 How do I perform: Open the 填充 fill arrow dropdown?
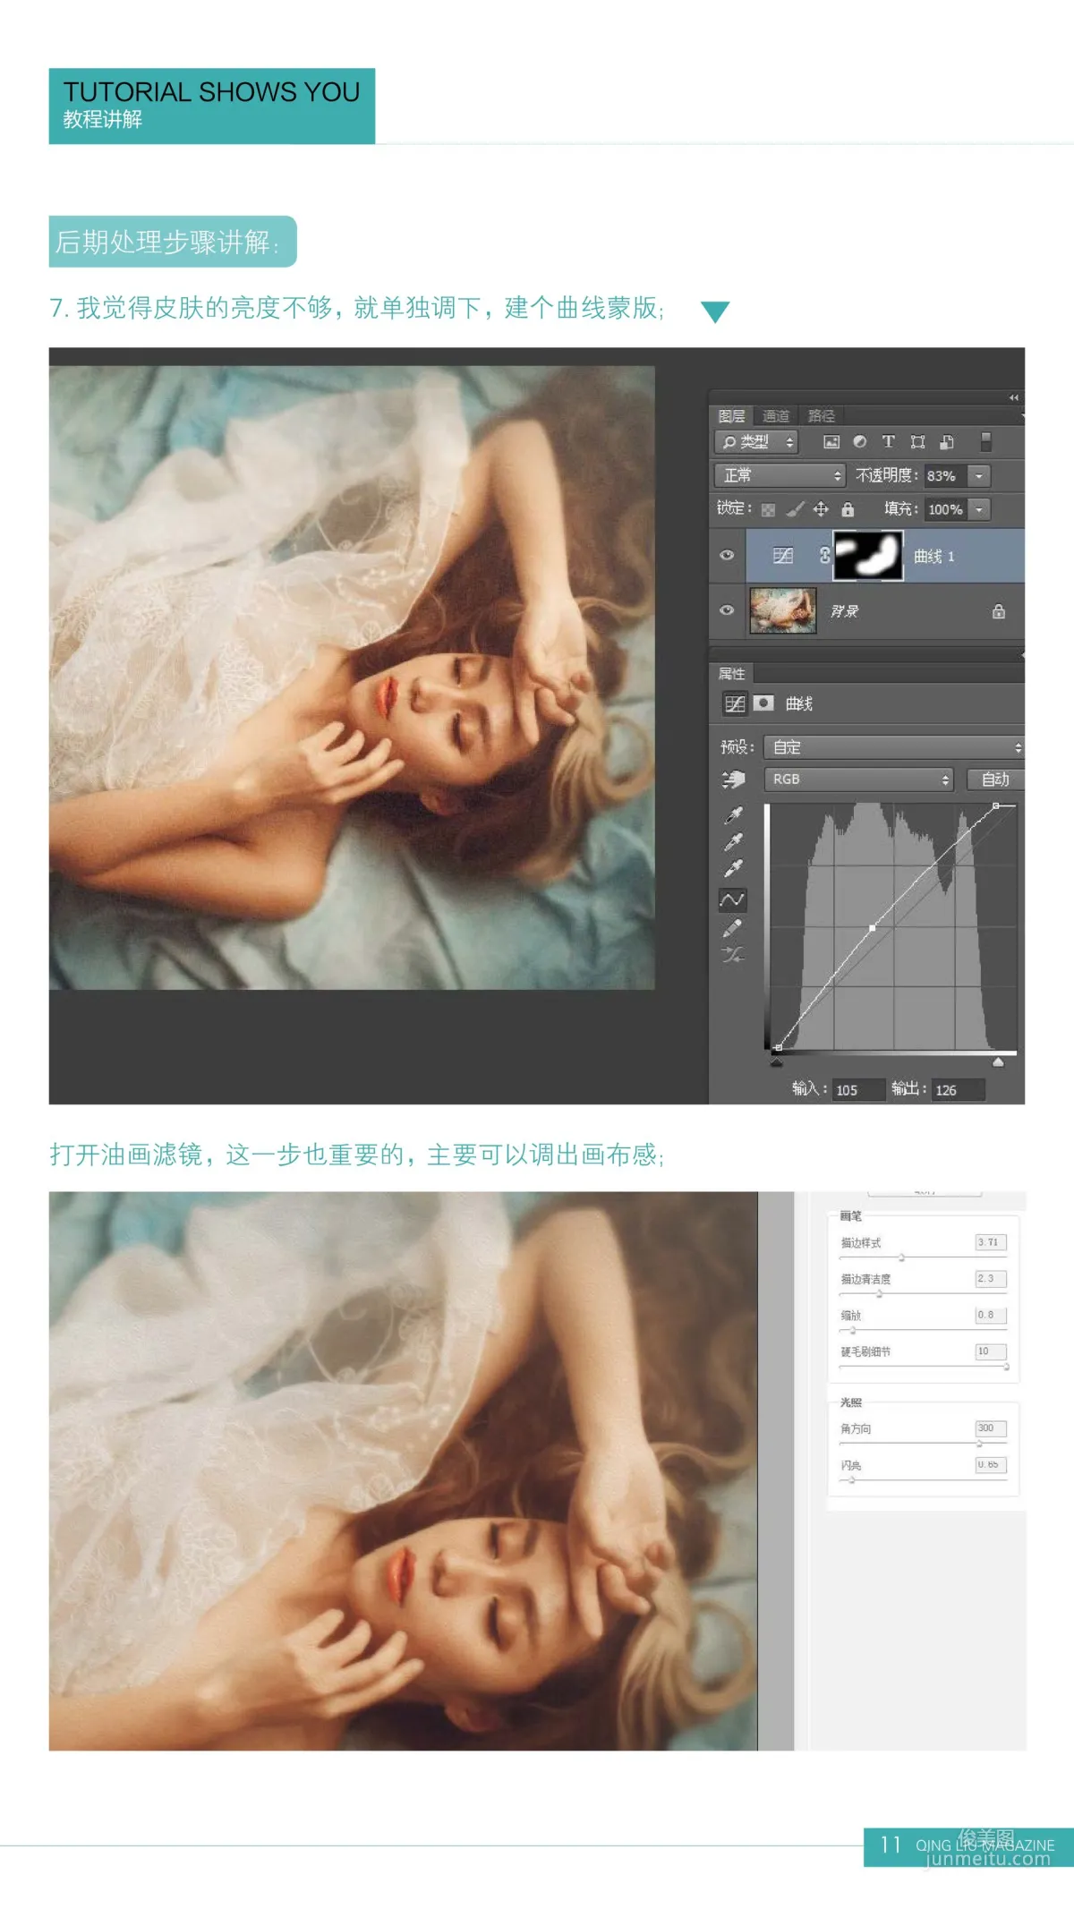coord(980,510)
